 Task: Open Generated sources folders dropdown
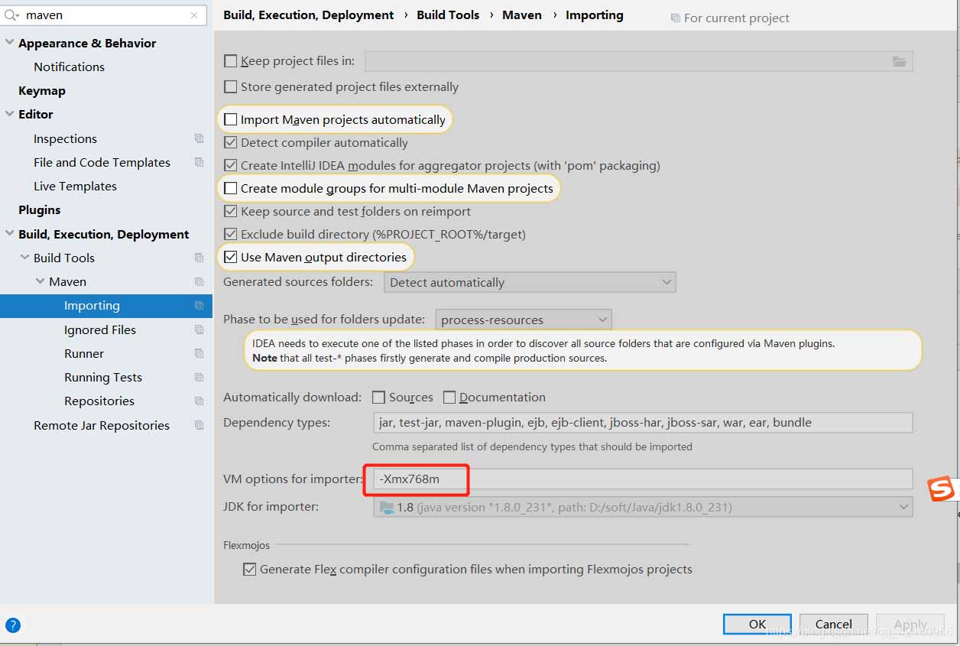coord(530,282)
